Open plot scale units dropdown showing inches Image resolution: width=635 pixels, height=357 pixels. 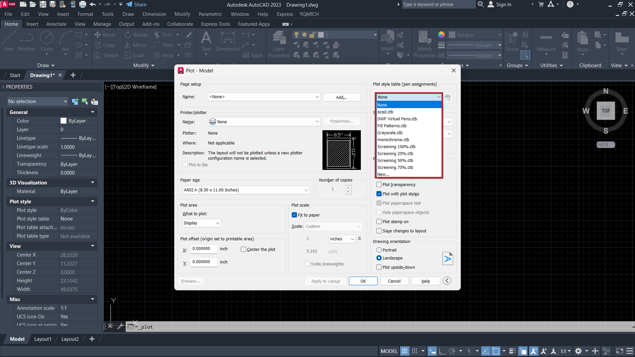pos(342,239)
